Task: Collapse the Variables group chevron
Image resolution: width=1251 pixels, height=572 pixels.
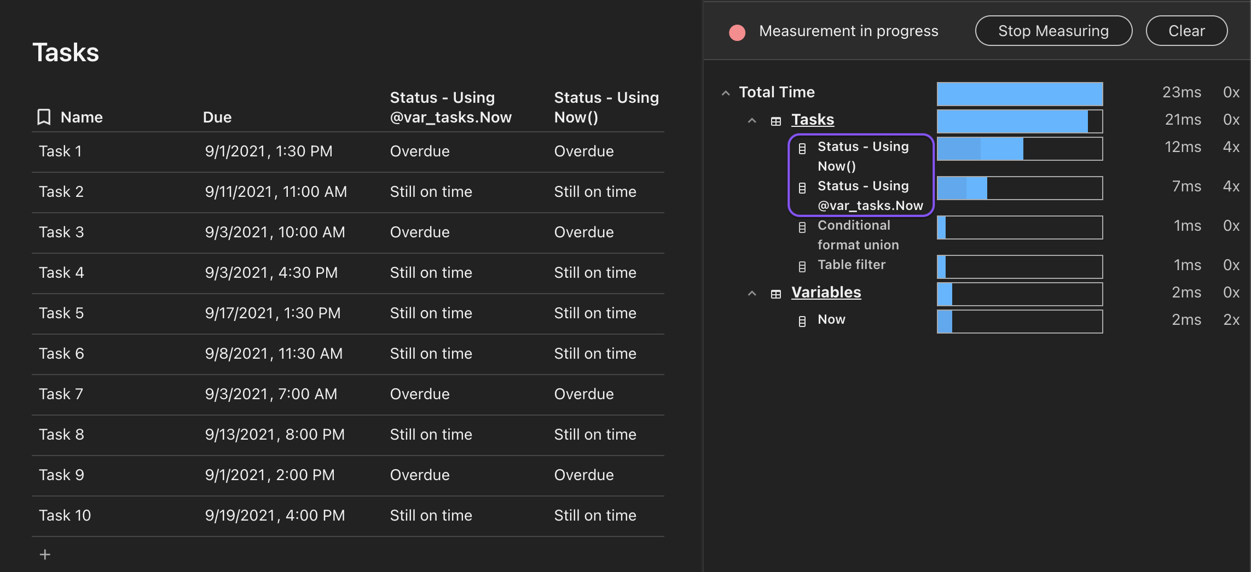Action: (x=752, y=293)
